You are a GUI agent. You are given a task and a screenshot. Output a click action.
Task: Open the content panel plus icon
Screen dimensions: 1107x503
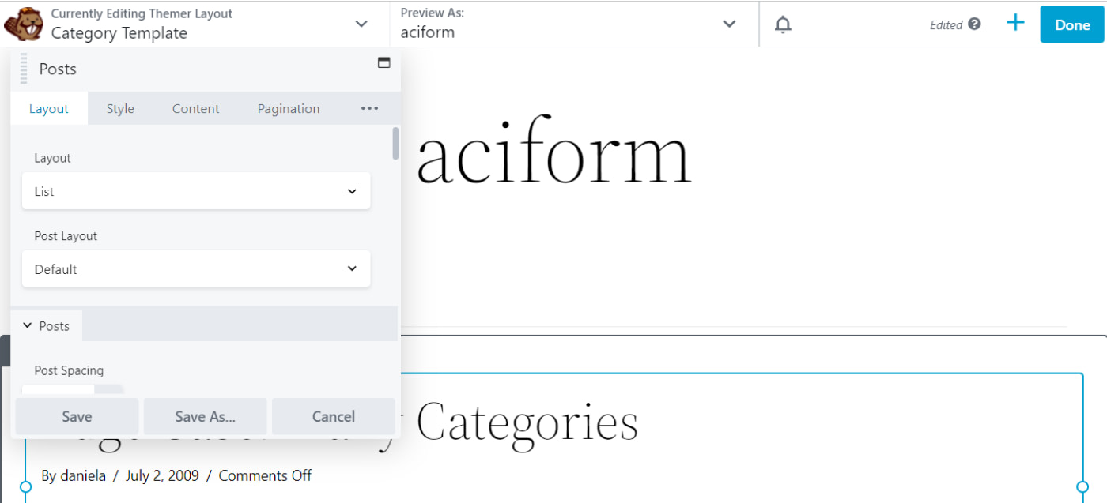pyautogui.click(x=1015, y=23)
